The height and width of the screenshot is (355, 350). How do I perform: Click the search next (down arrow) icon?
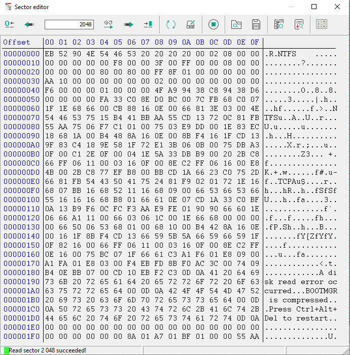[x=299, y=24]
